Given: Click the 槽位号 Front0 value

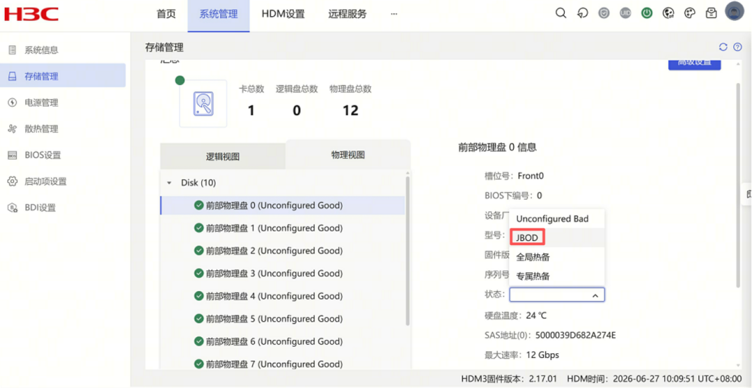Looking at the screenshot, I should point(531,176).
